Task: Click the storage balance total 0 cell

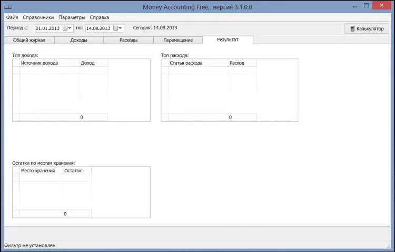Action: pos(77,214)
